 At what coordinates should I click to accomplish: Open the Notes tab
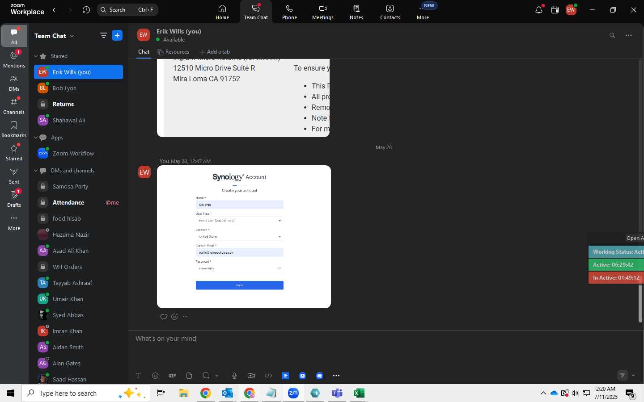(x=356, y=12)
